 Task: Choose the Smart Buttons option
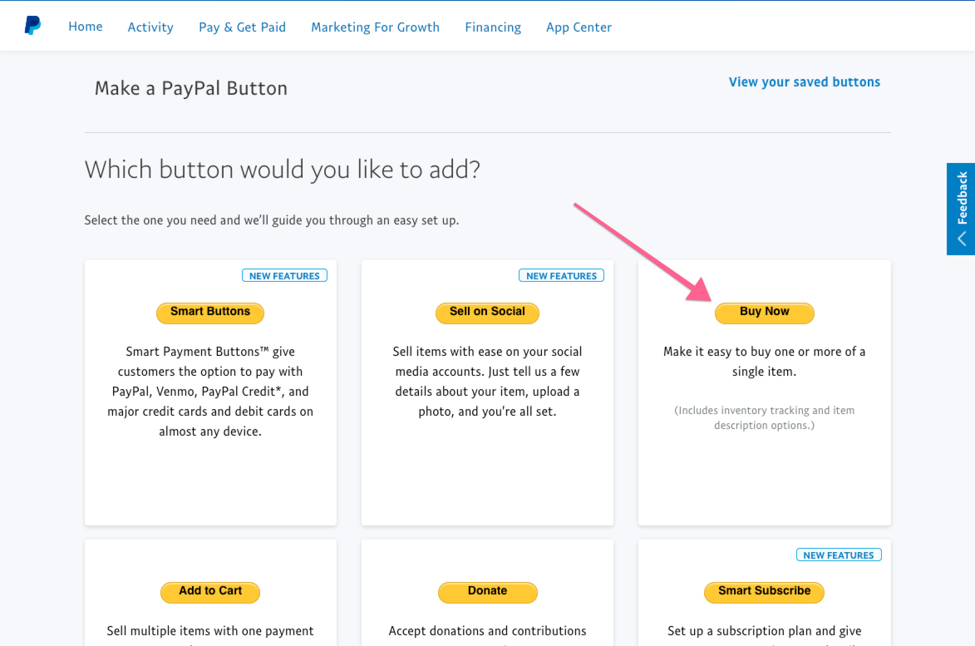pos(210,312)
